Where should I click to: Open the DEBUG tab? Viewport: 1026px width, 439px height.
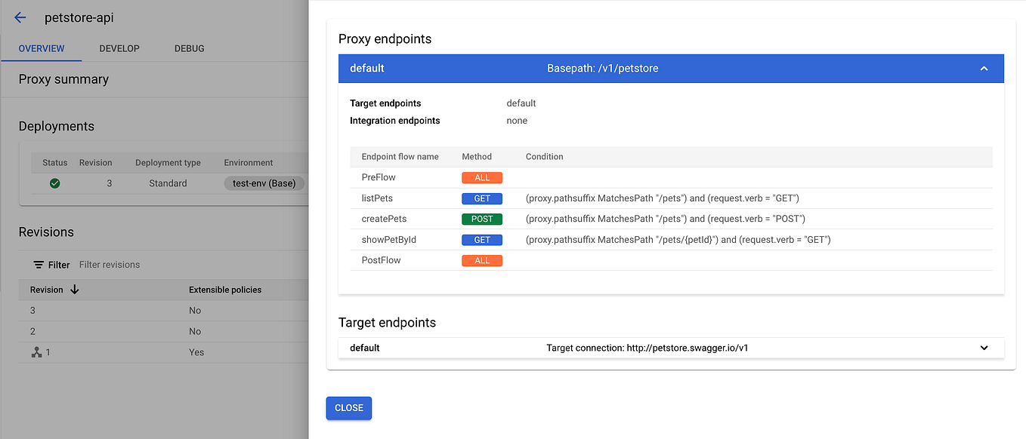(188, 48)
